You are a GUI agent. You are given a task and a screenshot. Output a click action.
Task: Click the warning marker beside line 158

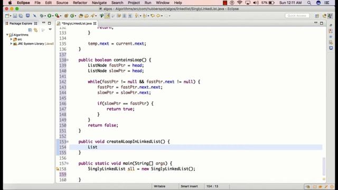coord(58,169)
